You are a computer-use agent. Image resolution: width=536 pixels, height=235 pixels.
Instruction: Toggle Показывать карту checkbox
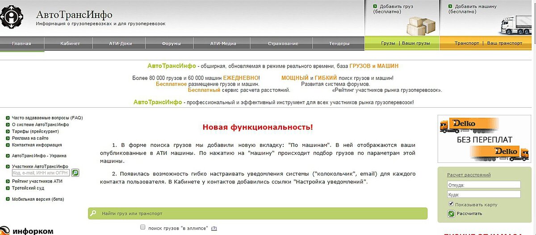tap(451, 204)
